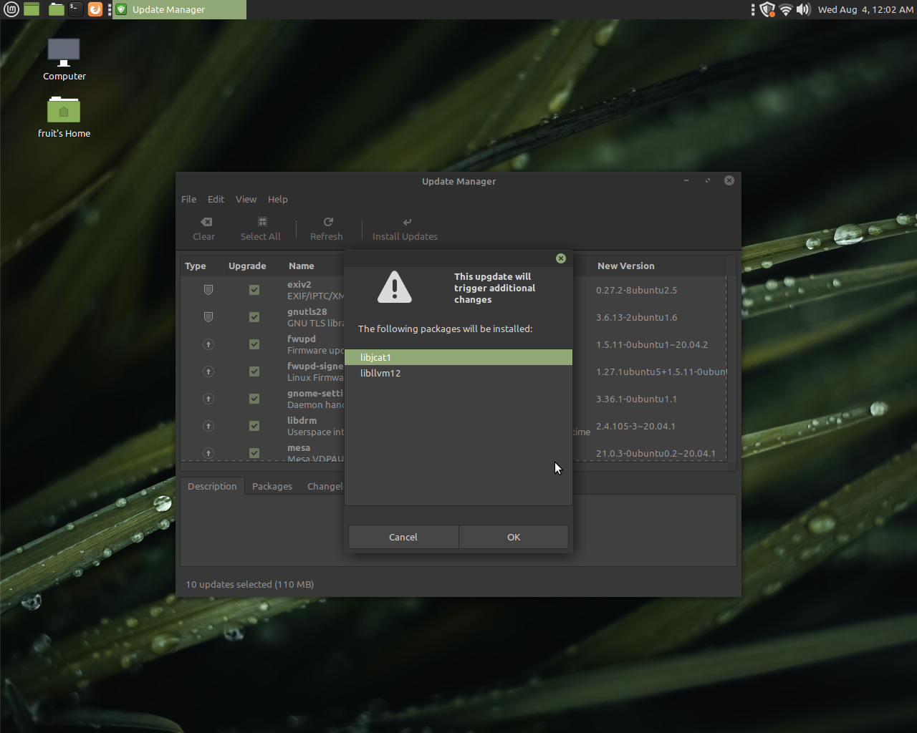Switch to the Description tab
This screenshot has height=733, width=917.
[212, 486]
